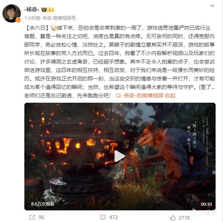The height and width of the screenshot is (222, 223).
Task: Click the video camera icon before 杨奇的微博视频
Action: 118,96
